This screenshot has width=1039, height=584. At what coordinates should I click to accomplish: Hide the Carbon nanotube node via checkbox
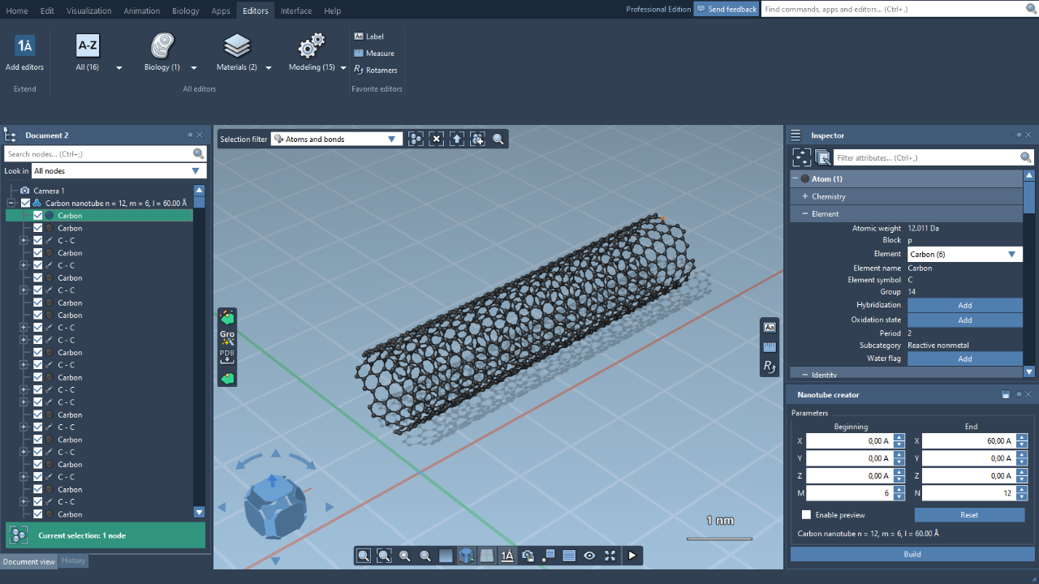click(x=27, y=203)
